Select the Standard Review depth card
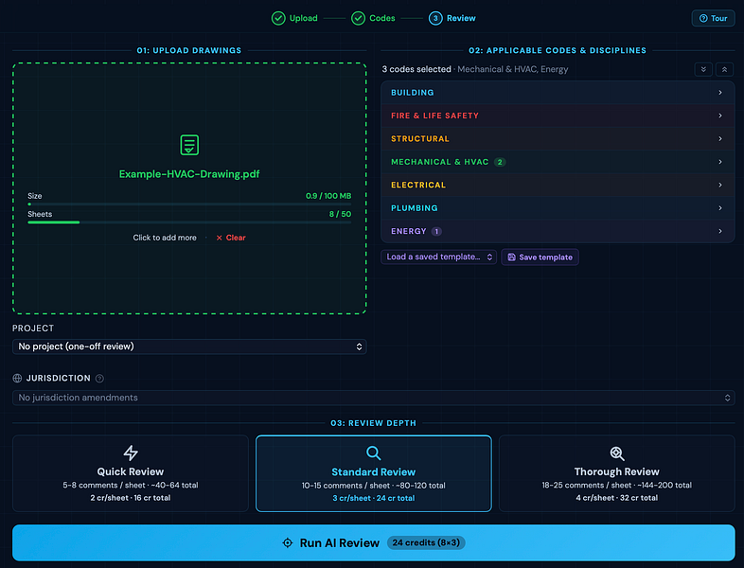This screenshot has height=568, width=744. pyautogui.click(x=374, y=473)
